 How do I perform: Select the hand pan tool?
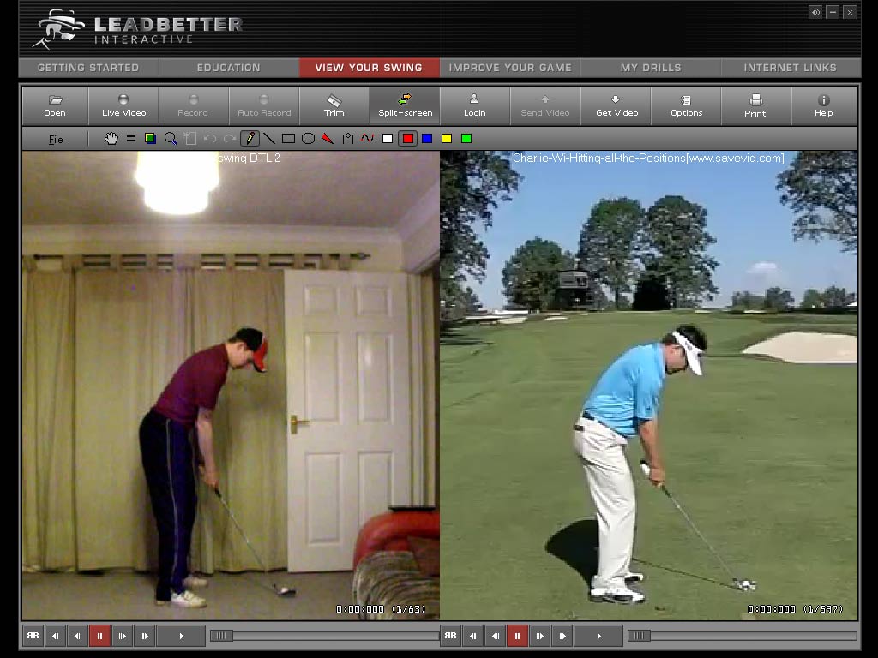coord(111,139)
